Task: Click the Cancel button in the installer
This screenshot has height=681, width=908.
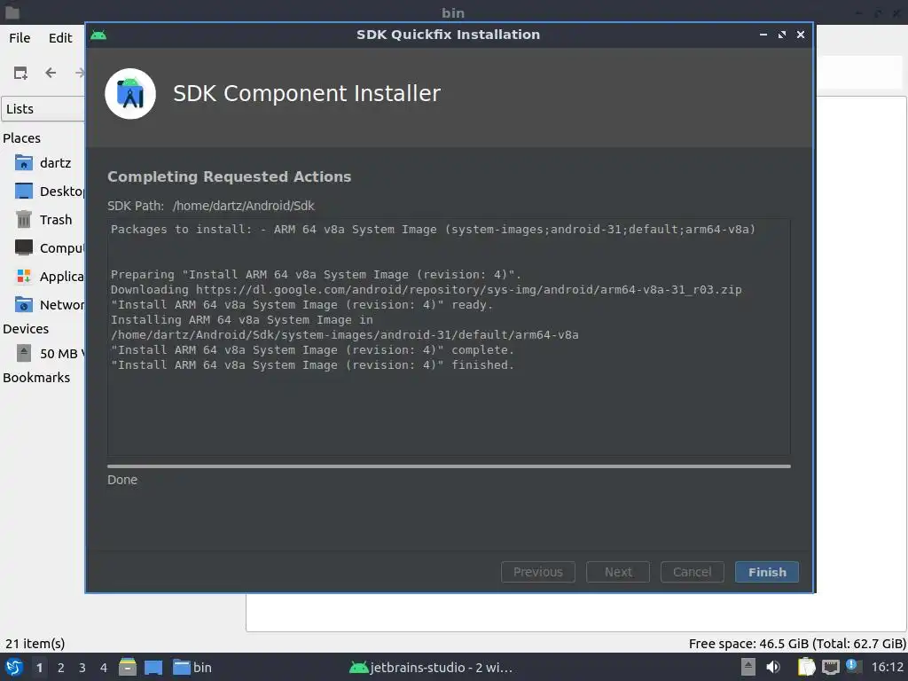Action: click(692, 572)
